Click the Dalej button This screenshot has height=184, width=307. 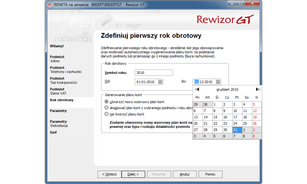click(x=133, y=174)
